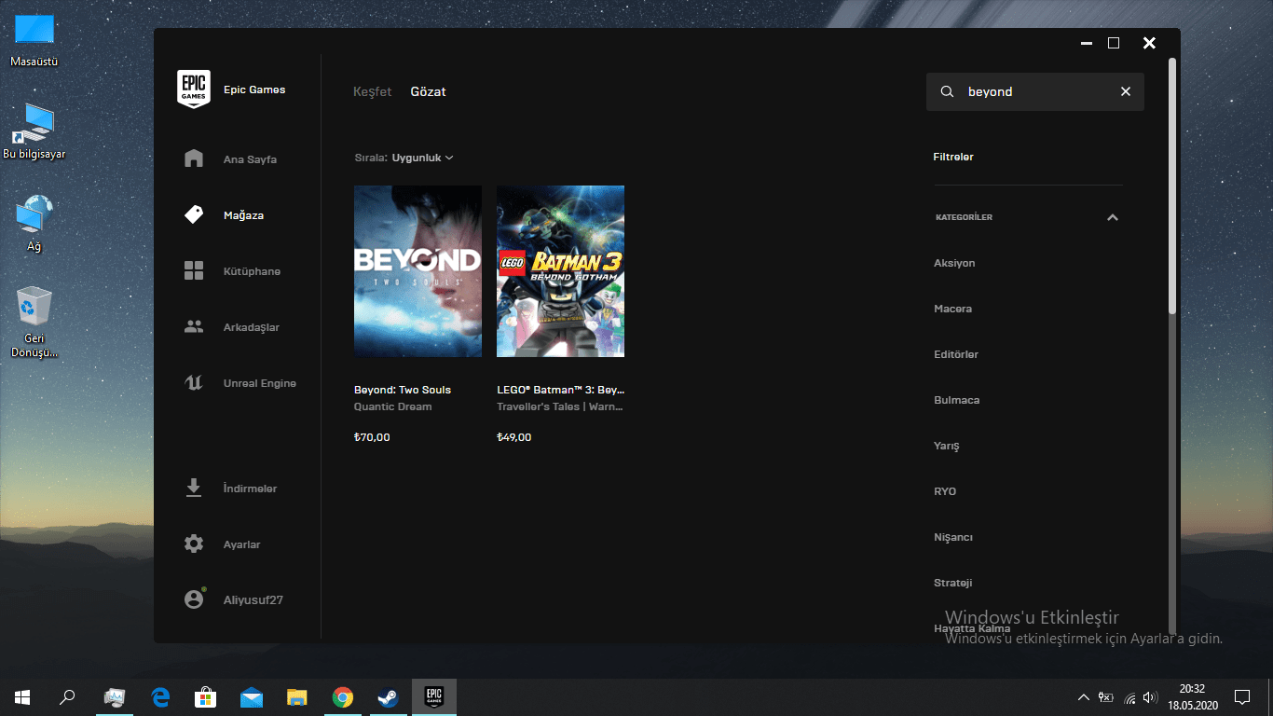Screen dimensions: 1273x716
Task: Filter by Editörler category
Action: tap(956, 354)
